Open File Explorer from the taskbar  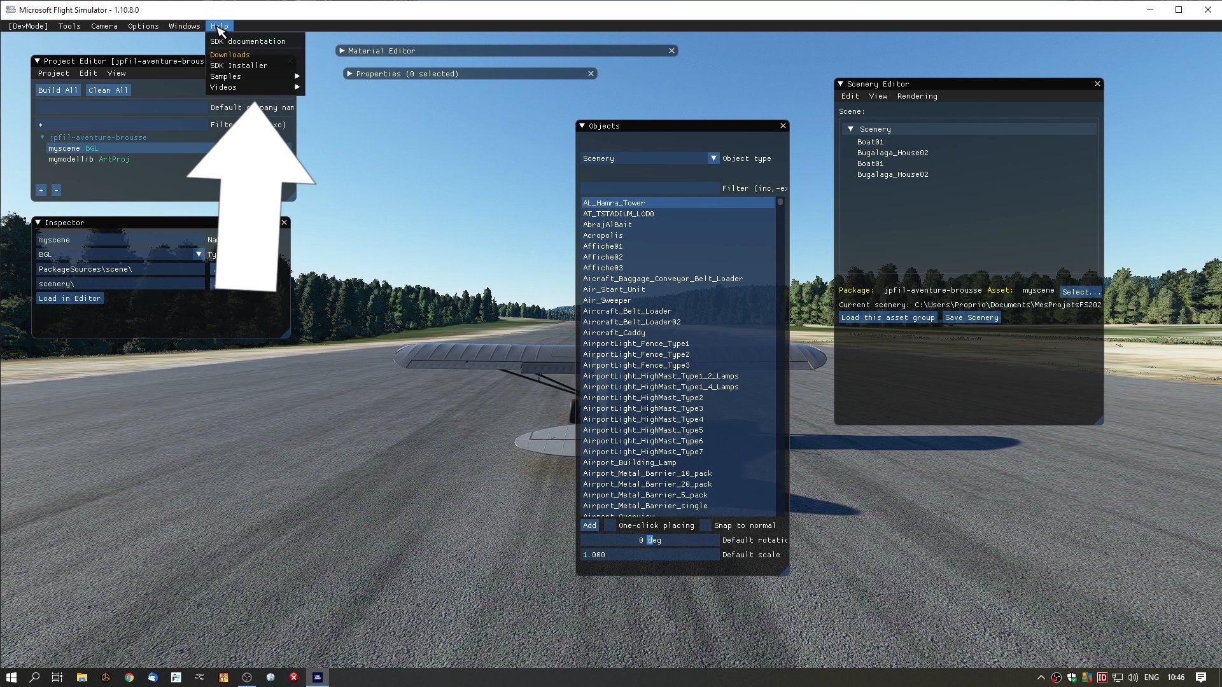[81, 677]
